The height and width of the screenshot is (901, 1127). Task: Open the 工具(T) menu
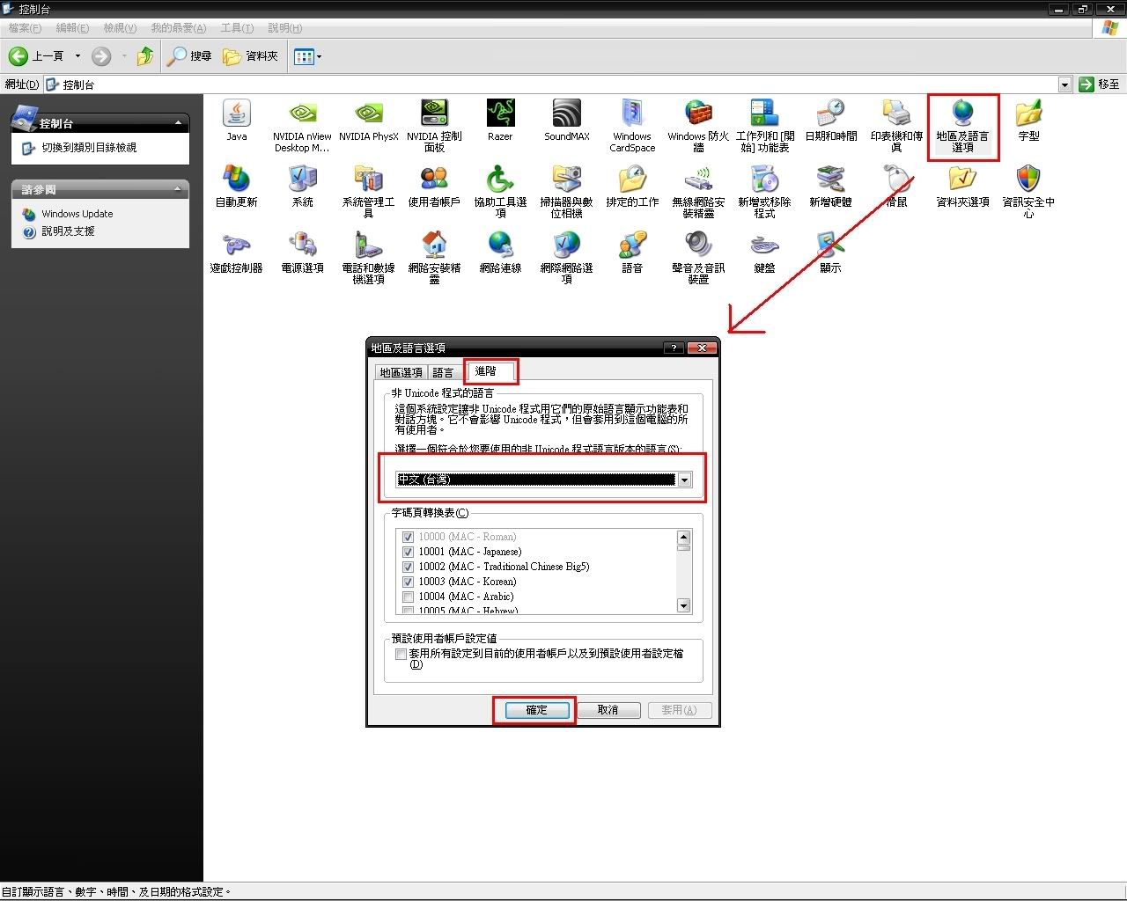(x=237, y=28)
